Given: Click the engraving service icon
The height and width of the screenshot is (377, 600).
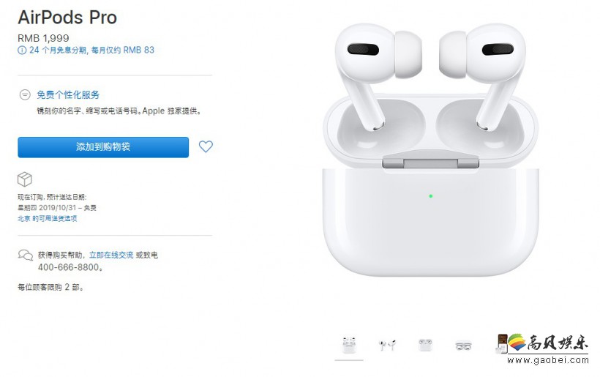Looking at the screenshot, I should (25, 94).
